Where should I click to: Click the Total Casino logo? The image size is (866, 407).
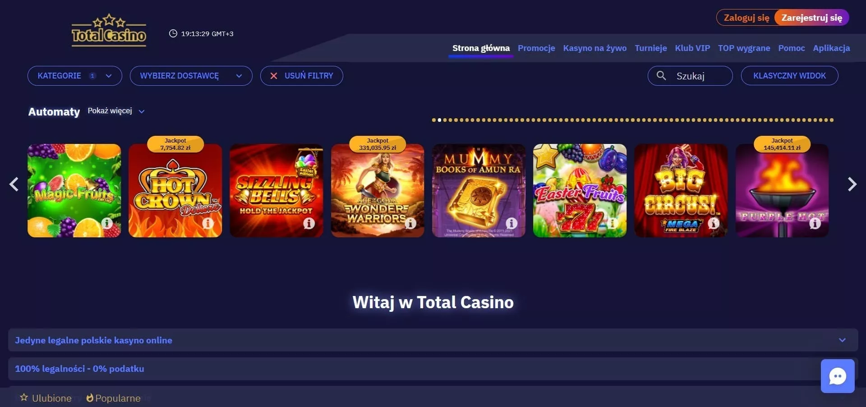coord(109,30)
